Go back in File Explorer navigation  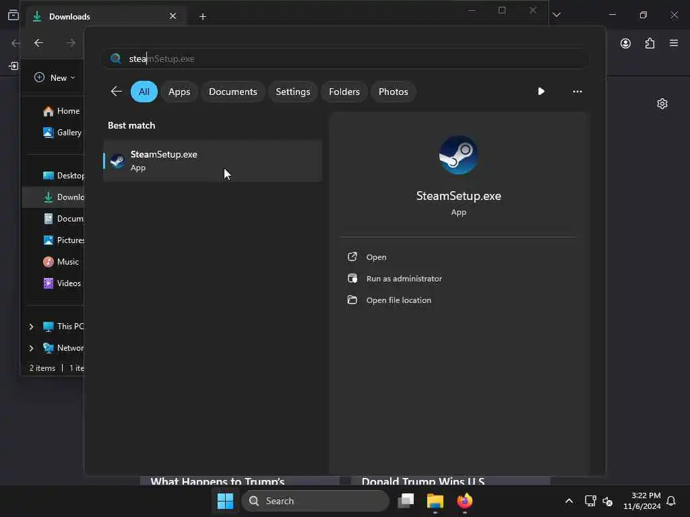pyautogui.click(x=38, y=42)
